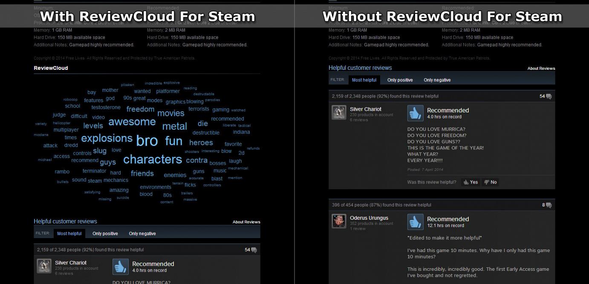Click the word 'die' in the cloud
The width and height of the screenshot is (589, 284).
click(203, 123)
